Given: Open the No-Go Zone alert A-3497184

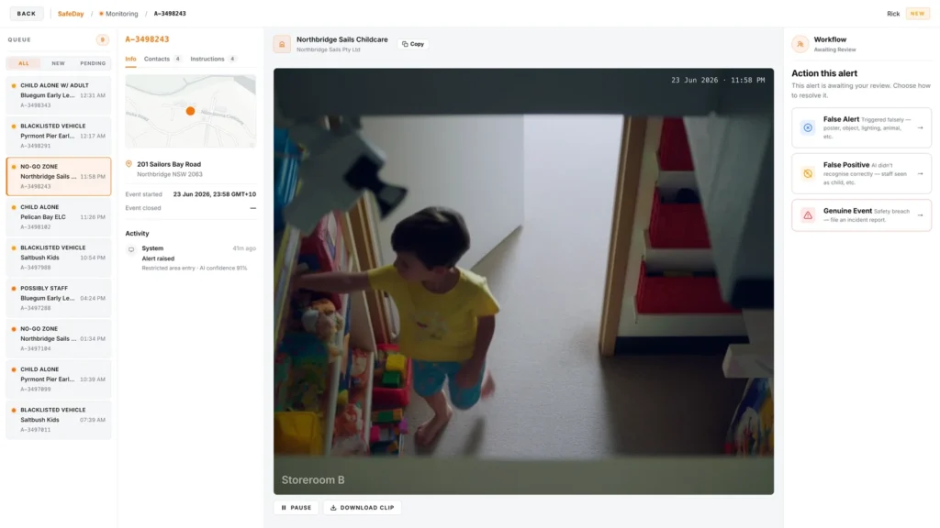Looking at the screenshot, I should (59, 339).
